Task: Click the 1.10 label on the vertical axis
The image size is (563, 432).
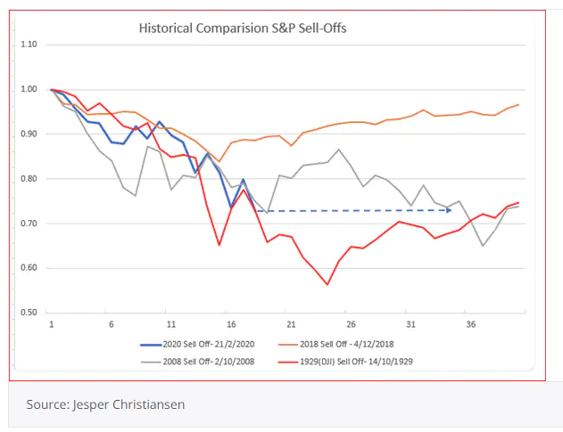Action: click(x=27, y=45)
